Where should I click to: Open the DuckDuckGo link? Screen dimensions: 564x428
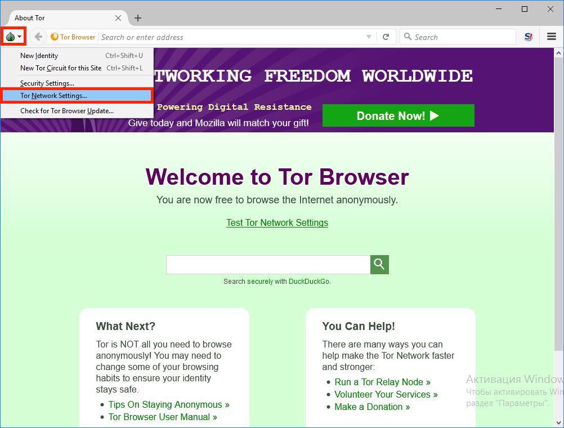click(x=309, y=282)
